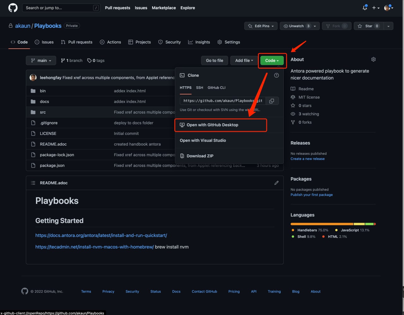Viewport: 404px width, 315px height.
Task: Open Explore in the top navigation
Action: pos(188,8)
